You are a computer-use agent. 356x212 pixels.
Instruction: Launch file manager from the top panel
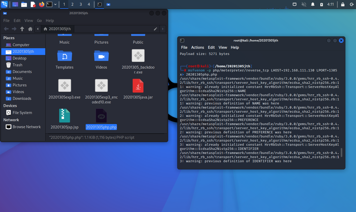[x=24, y=4]
